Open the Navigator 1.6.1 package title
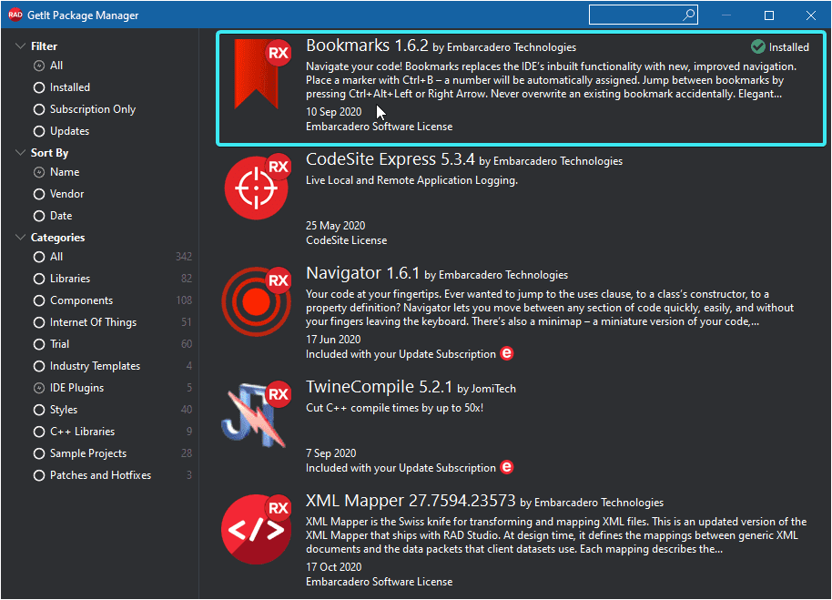The height and width of the screenshot is (600, 832). [362, 273]
